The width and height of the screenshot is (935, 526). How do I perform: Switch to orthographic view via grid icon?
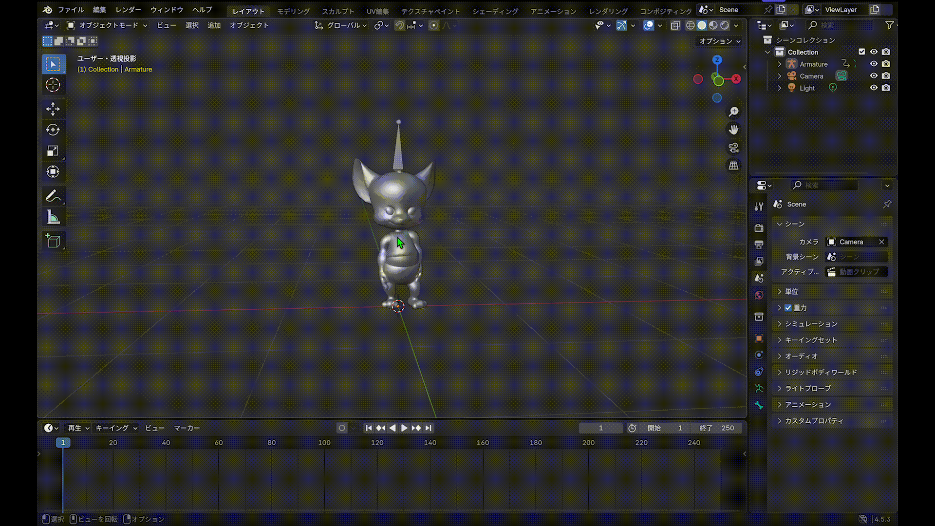click(733, 166)
